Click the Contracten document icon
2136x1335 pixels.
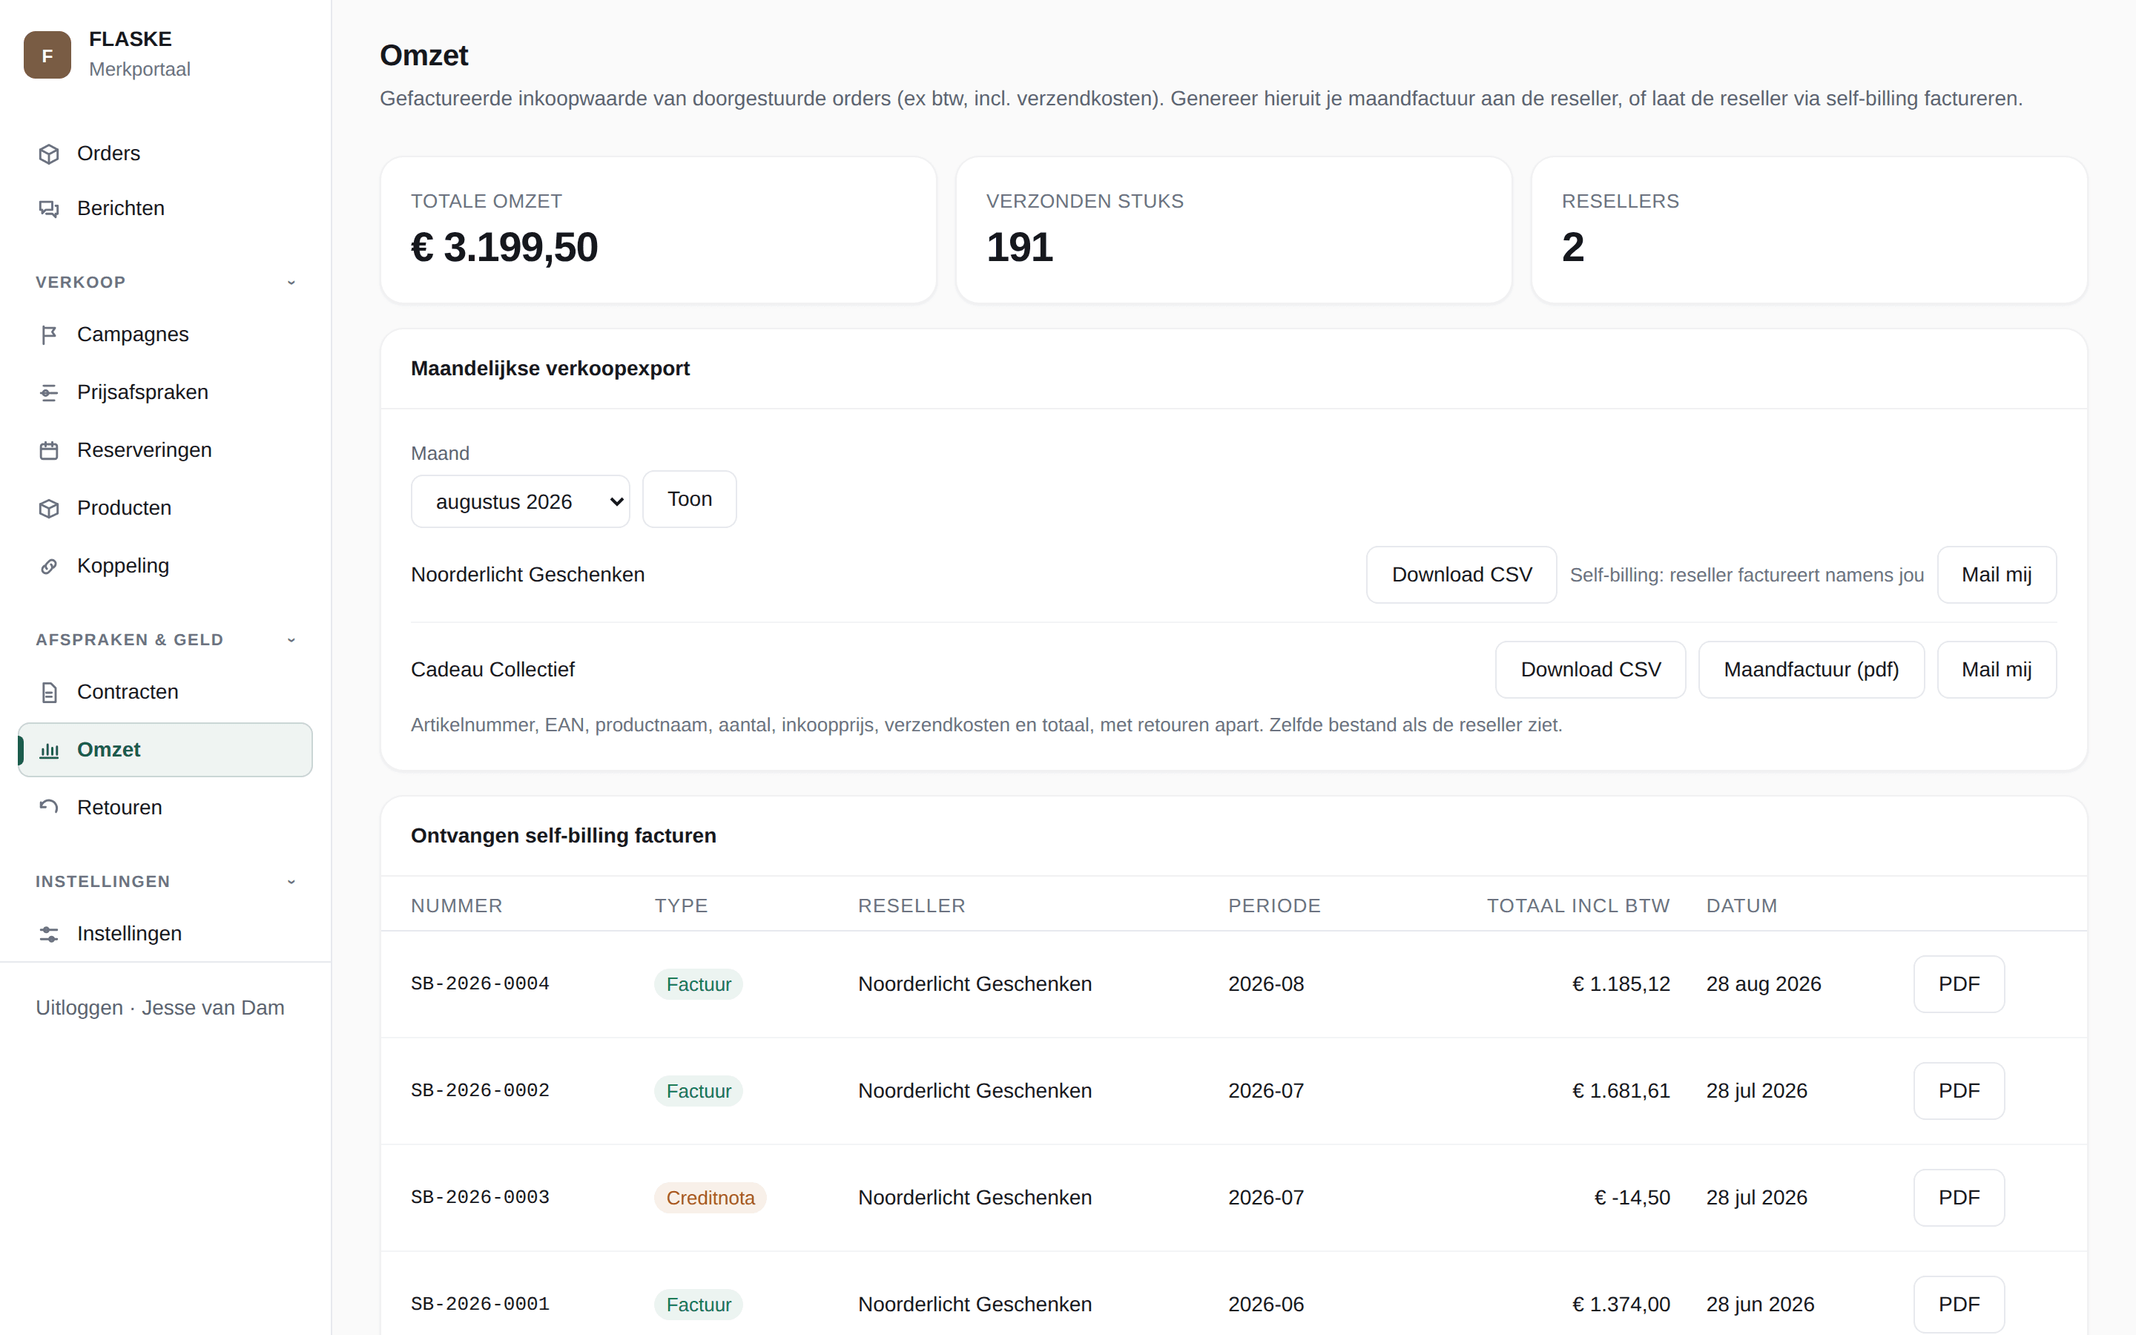pos(50,692)
